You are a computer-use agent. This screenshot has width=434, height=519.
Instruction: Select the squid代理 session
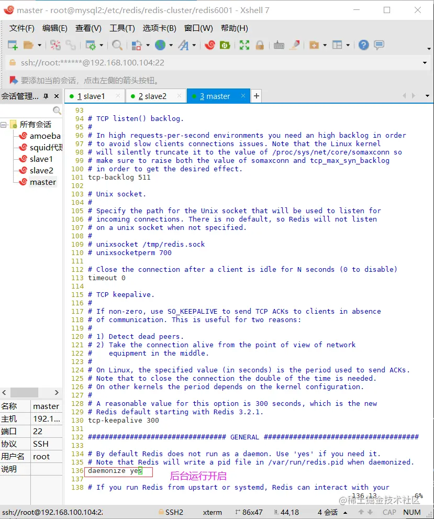[x=46, y=148]
